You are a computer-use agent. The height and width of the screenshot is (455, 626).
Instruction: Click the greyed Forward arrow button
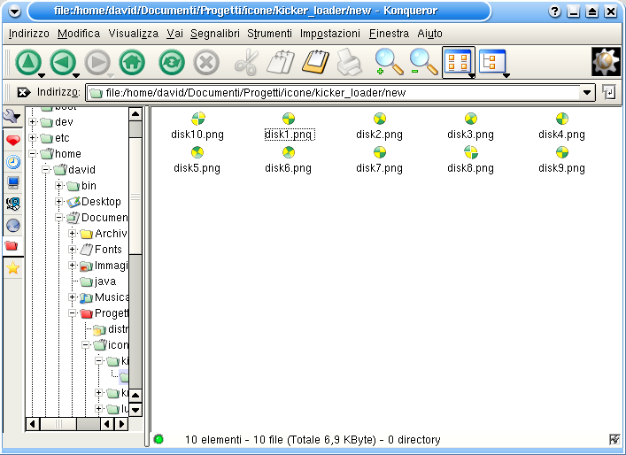97,62
